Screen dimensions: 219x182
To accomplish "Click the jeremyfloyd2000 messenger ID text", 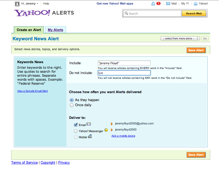I will coord(126,129).
